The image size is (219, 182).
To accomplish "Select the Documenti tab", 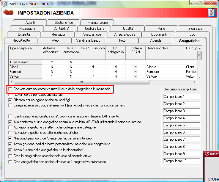I will [x=159, y=34].
